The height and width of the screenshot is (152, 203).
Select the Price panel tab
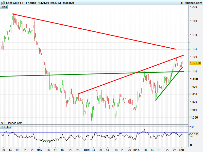click(x=4, y=7)
